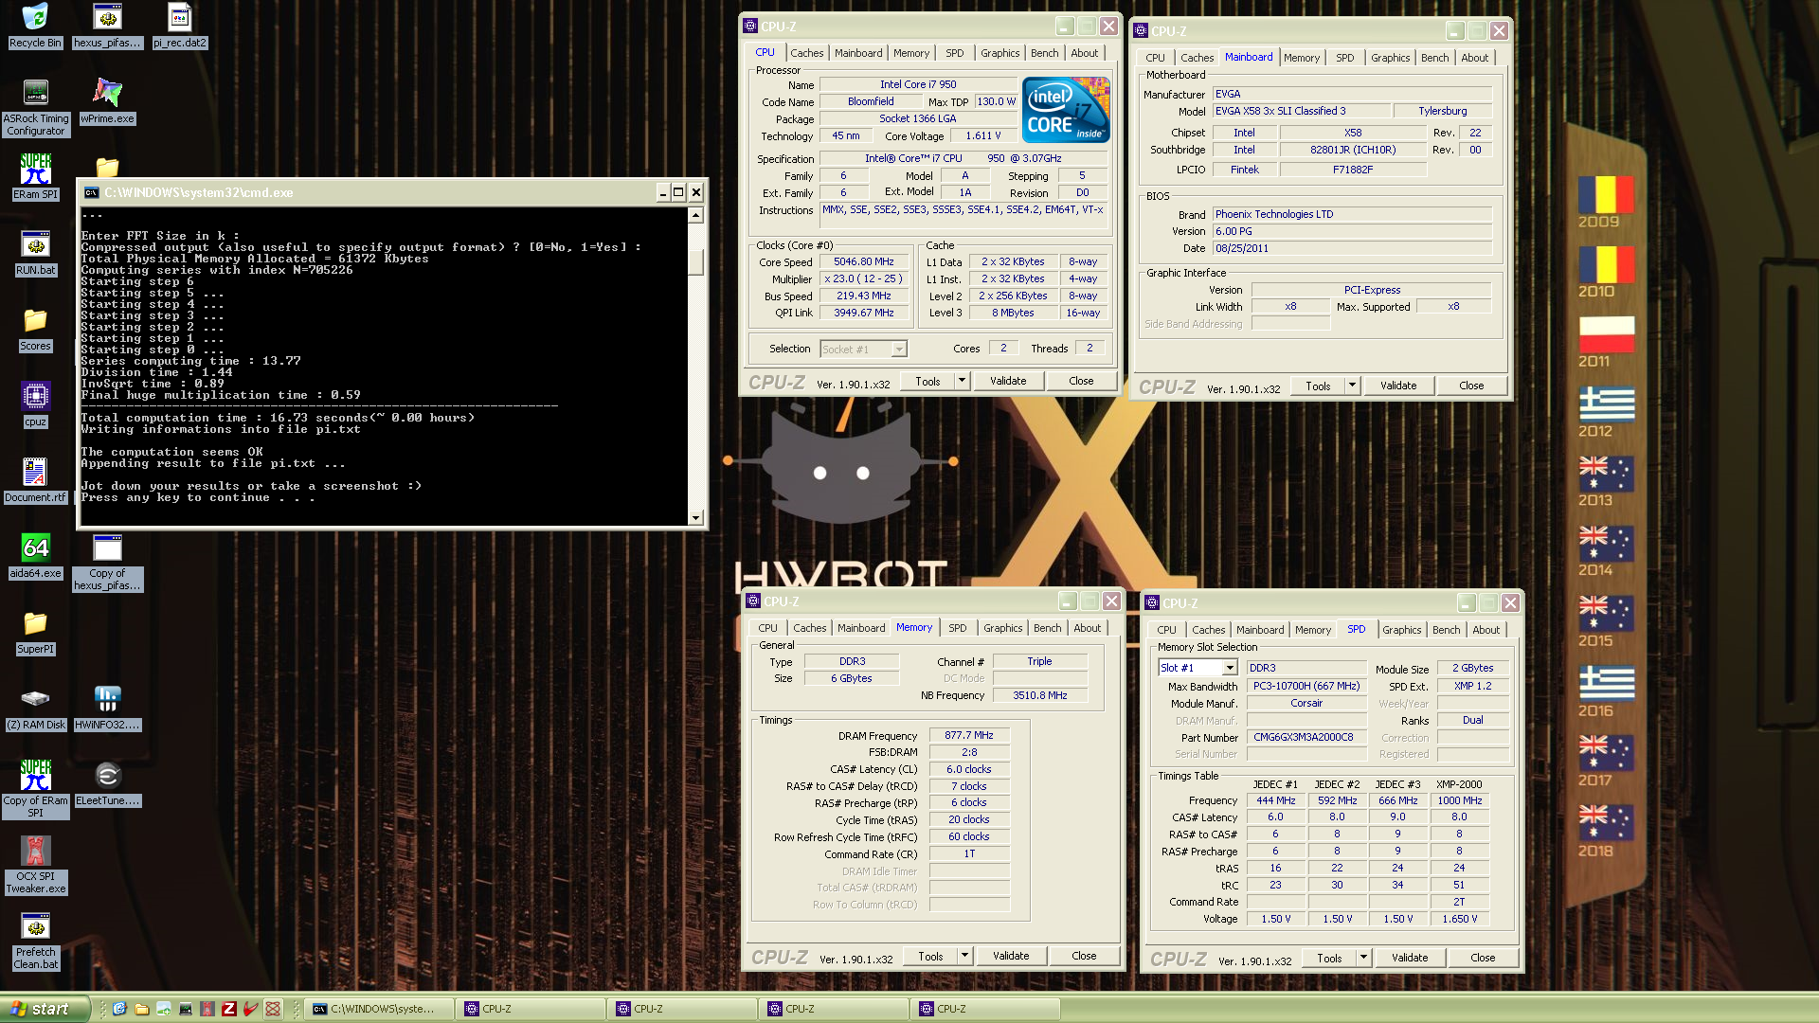Expand Tools dropdown arrow in SPD window
This screenshot has height=1023, width=1819.
coord(1363,958)
